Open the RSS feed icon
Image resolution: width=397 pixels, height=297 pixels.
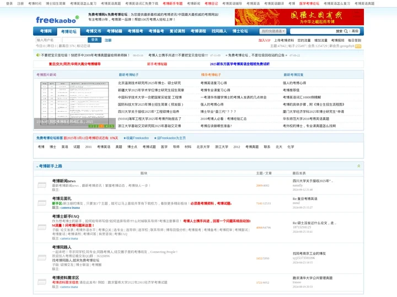358,46
